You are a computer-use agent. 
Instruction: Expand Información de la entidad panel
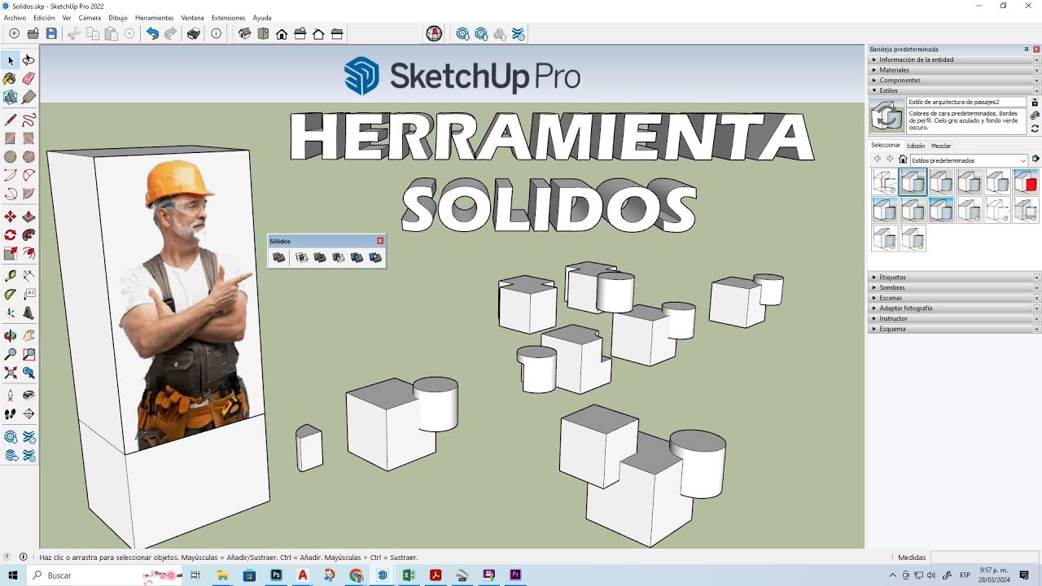click(953, 59)
